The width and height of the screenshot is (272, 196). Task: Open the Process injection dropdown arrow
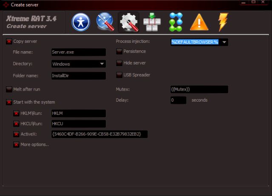coord(224,42)
